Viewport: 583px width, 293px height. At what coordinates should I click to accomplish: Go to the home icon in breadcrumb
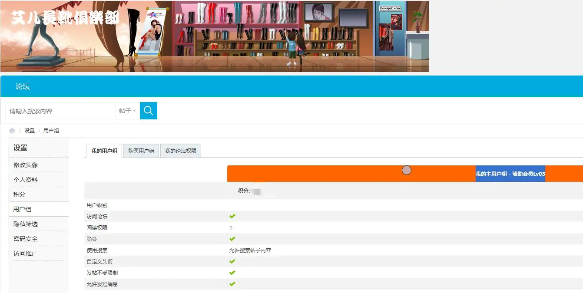tap(12, 131)
